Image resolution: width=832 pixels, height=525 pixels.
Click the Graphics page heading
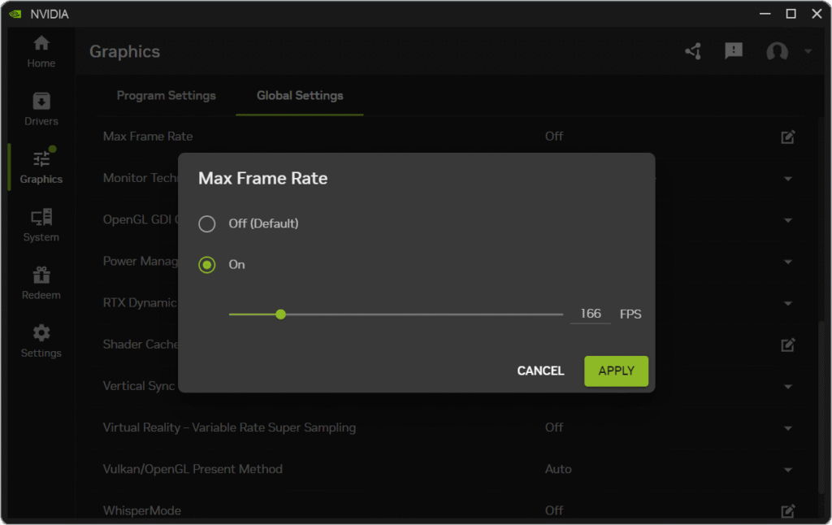tap(124, 51)
